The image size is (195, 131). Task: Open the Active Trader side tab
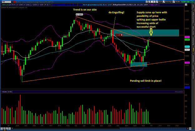(x=193, y=31)
